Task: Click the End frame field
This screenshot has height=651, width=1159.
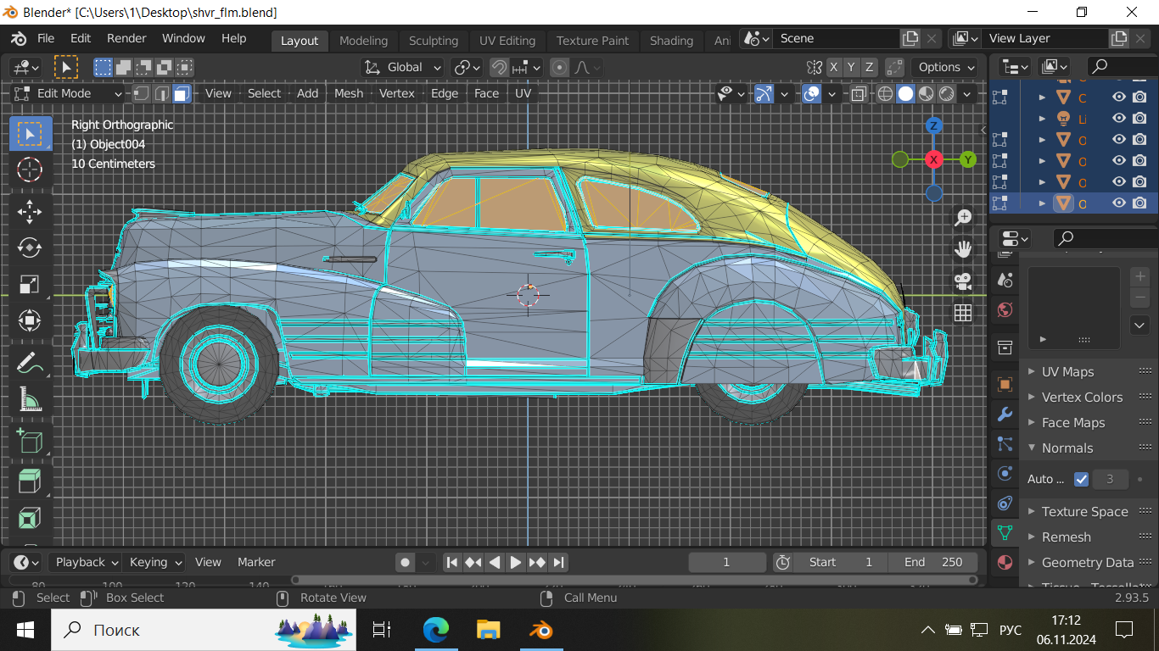Action: pyautogui.click(x=933, y=562)
